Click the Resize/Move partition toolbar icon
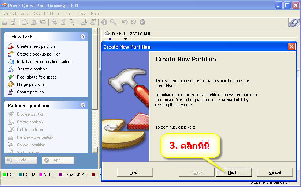The image size is (301, 187). pyautogui.click(x=5, y=22)
